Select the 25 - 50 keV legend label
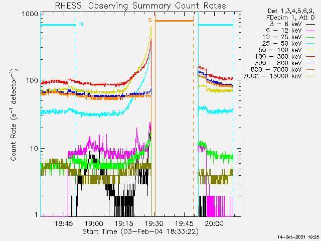 [x=282, y=44]
